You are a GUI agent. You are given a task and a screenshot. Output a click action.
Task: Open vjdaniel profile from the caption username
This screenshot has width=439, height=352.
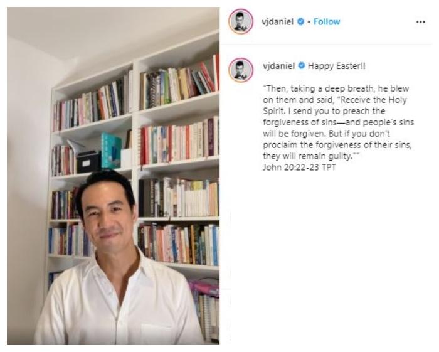coord(278,66)
